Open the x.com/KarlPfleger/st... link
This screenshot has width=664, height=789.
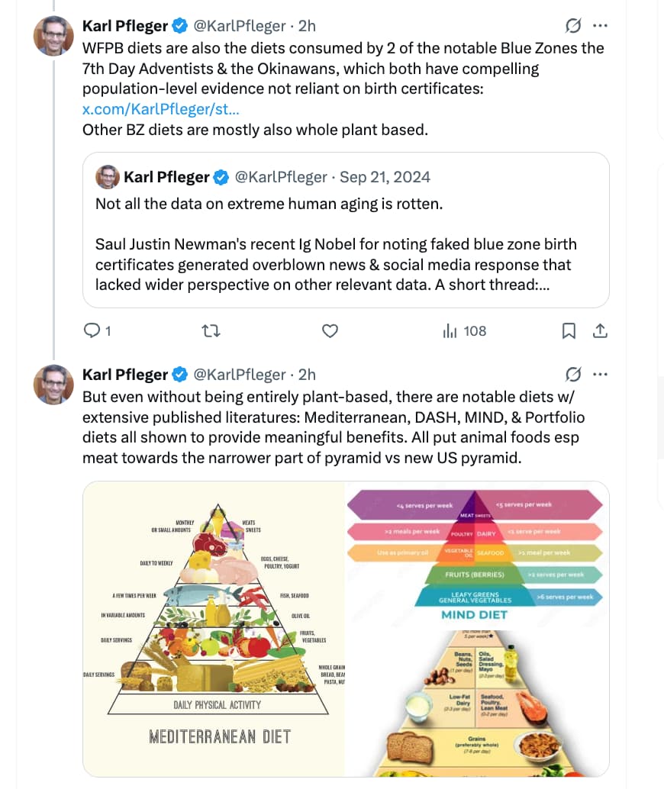click(161, 110)
